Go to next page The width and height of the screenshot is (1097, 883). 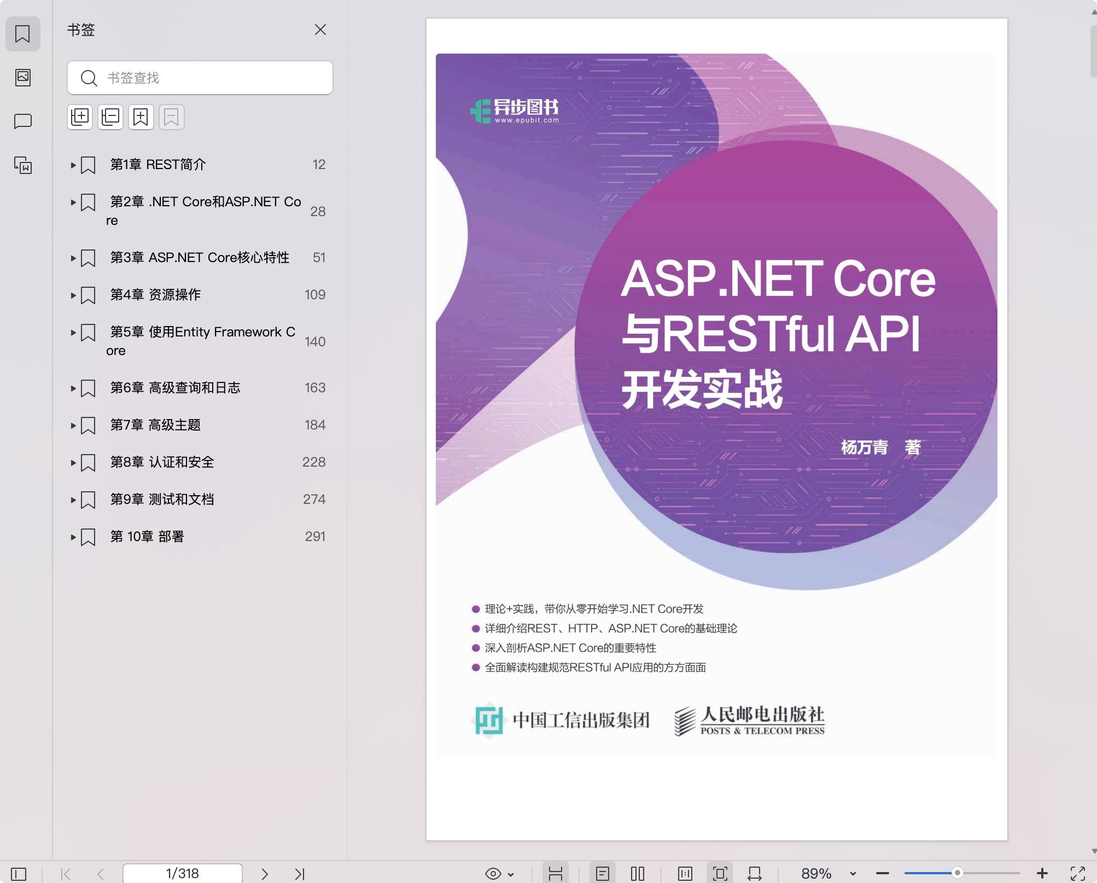265,874
